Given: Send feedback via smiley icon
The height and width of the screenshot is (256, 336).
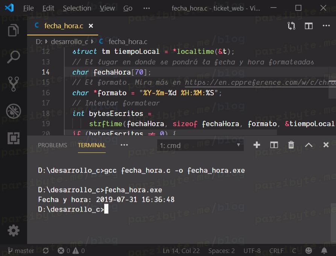Looking at the screenshot, I should pos(309,250).
